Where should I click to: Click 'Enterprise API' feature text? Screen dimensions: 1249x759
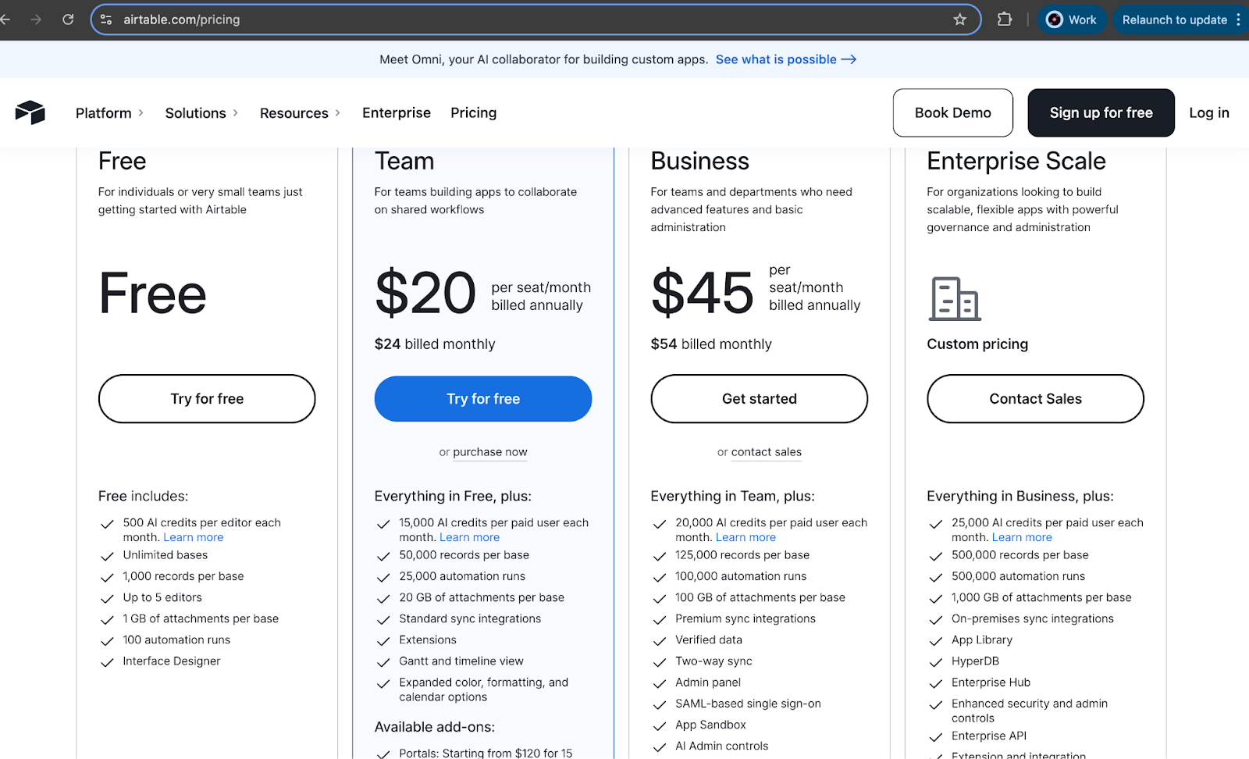point(989,736)
